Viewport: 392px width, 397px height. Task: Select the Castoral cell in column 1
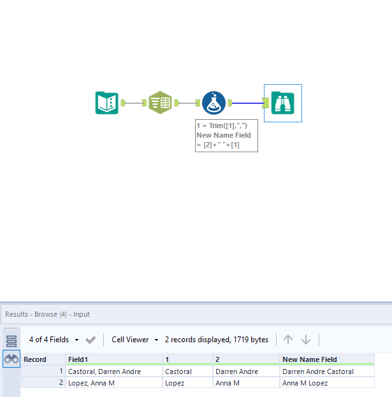tap(187, 371)
